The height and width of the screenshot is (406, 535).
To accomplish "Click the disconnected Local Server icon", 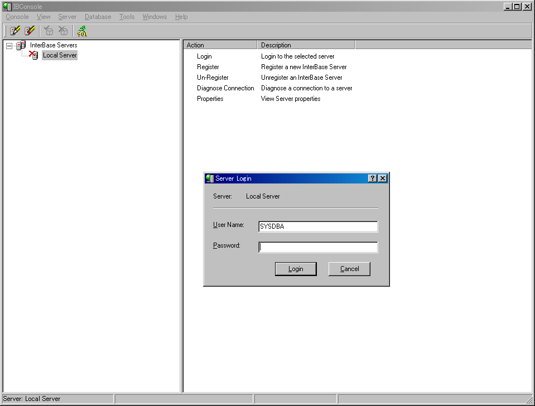I will pos(33,55).
